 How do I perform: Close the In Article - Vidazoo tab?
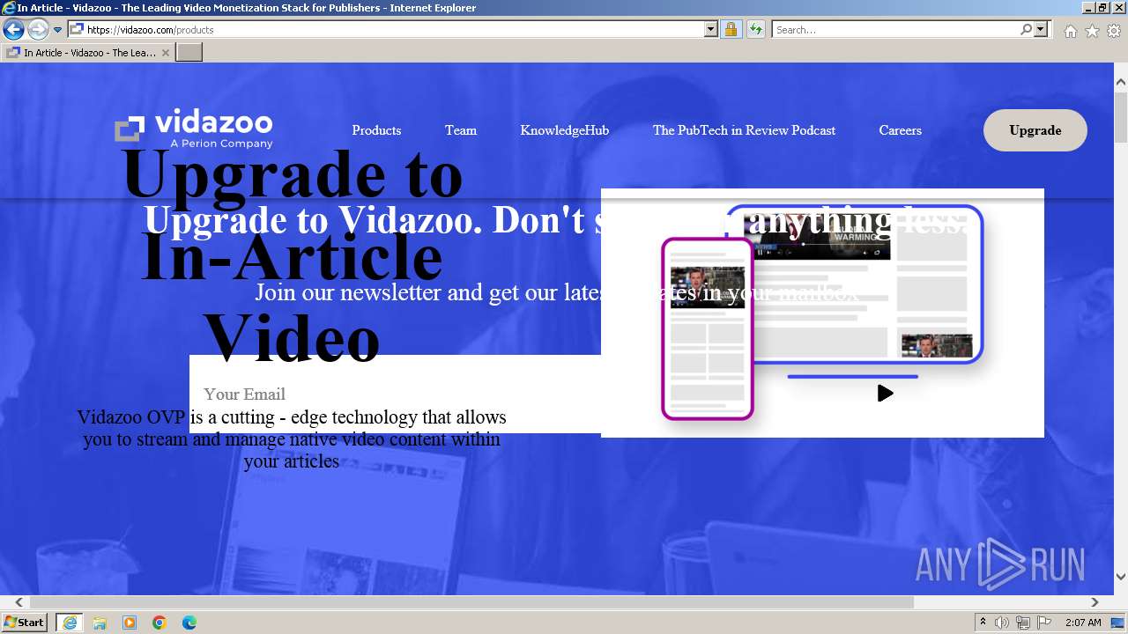pyautogui.click(x=165, y=53)
